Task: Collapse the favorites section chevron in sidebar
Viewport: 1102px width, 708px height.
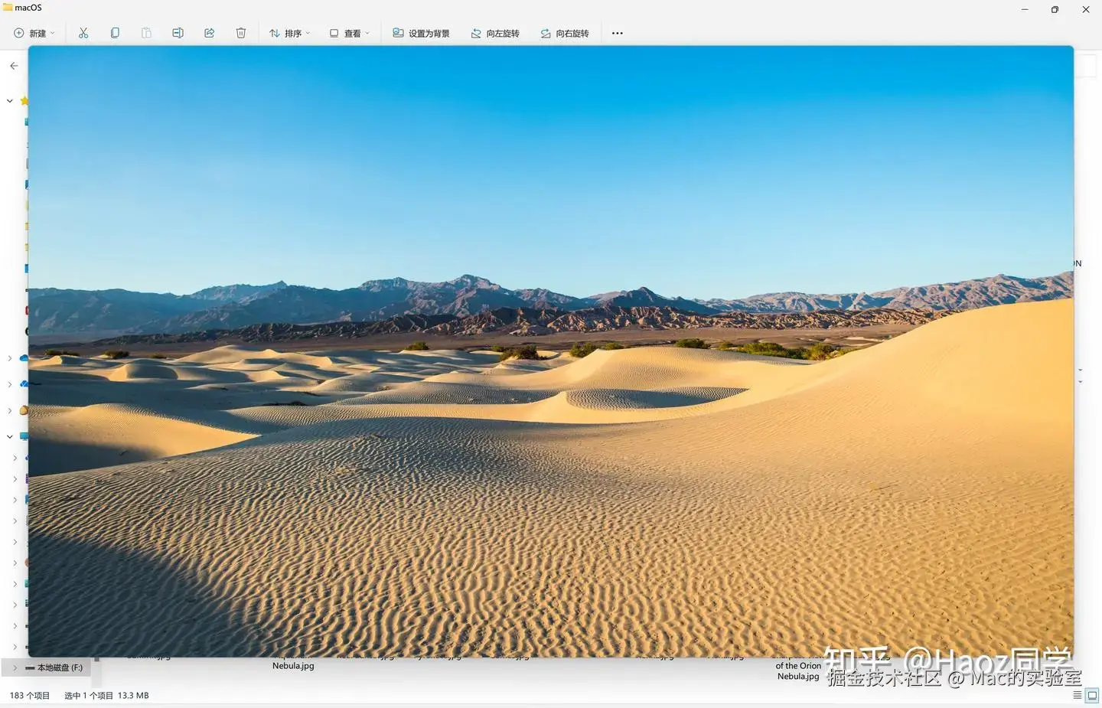Action: 9,100
